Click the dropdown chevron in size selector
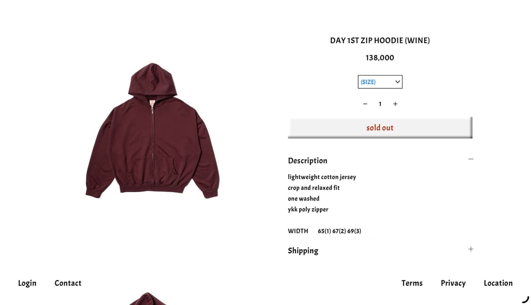Screen dimensions: 531x305 tap(397, 82)
